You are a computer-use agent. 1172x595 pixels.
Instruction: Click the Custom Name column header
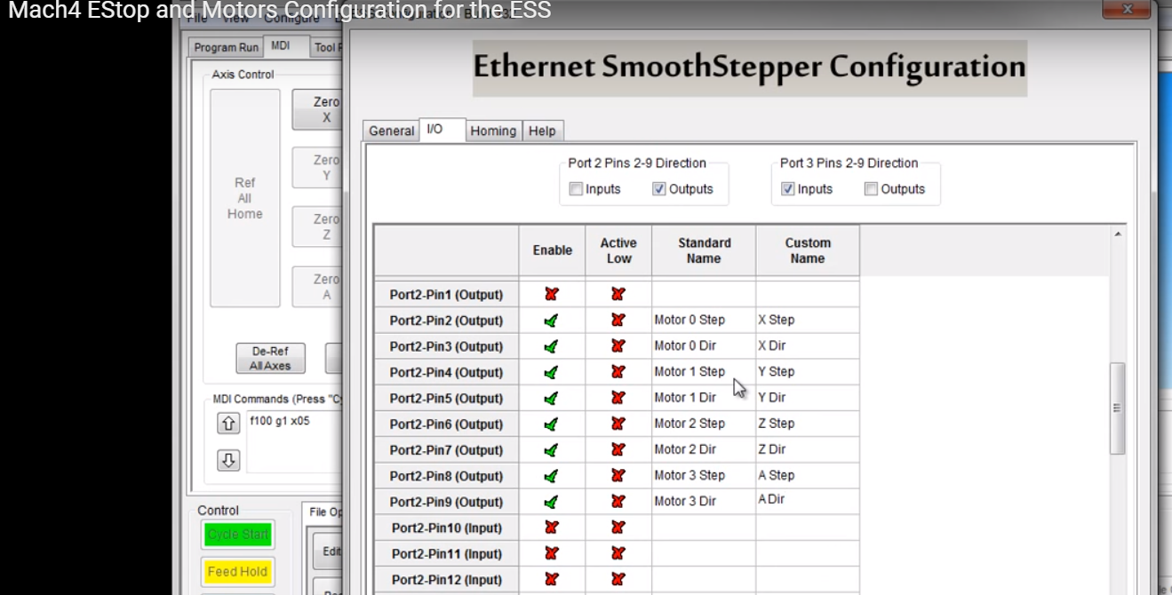[x=808, y=250]
